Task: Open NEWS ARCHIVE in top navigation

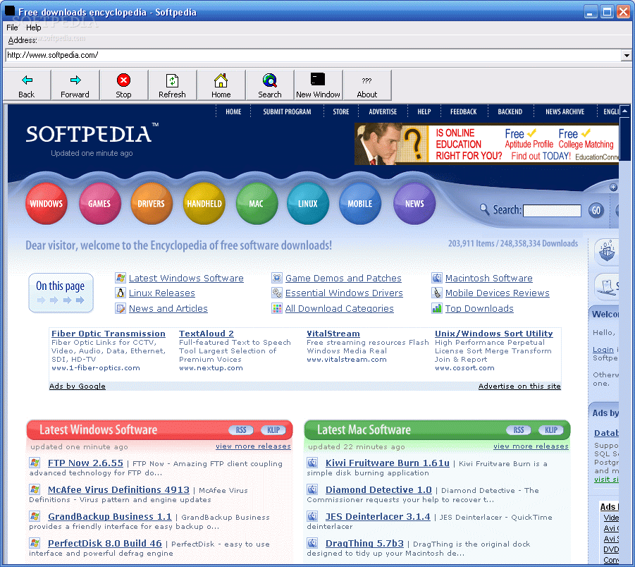Action: 565,111
